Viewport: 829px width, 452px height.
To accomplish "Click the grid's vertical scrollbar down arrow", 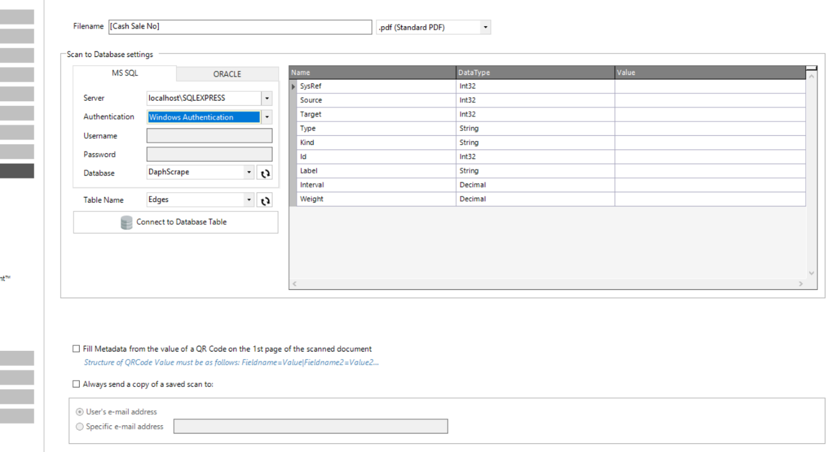I will click(x=812, y=273).
